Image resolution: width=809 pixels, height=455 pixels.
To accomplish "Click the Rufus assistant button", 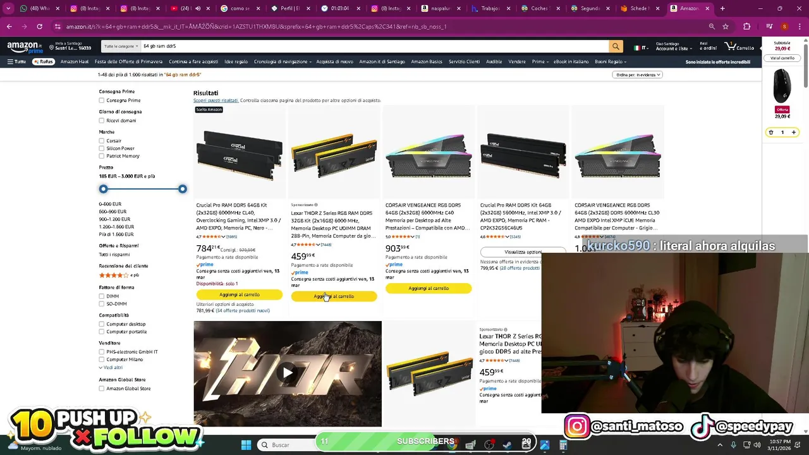I will (44, 62).
